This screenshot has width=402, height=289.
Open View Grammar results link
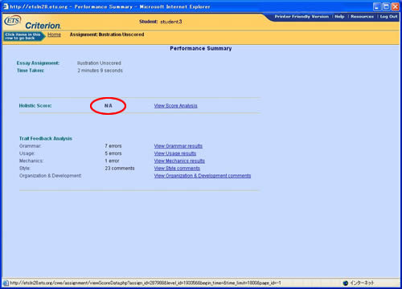tap(178, 146)
